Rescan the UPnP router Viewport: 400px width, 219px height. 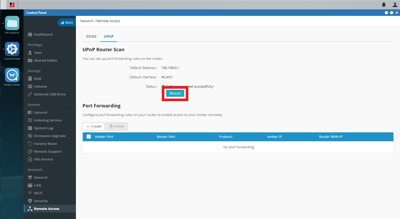click(175, 93)
